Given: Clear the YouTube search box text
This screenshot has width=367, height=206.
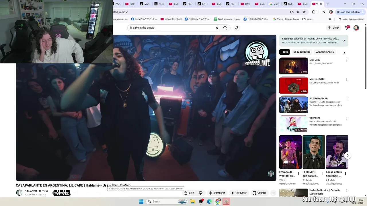Looking at the screenshot, I should click(217, 28).
